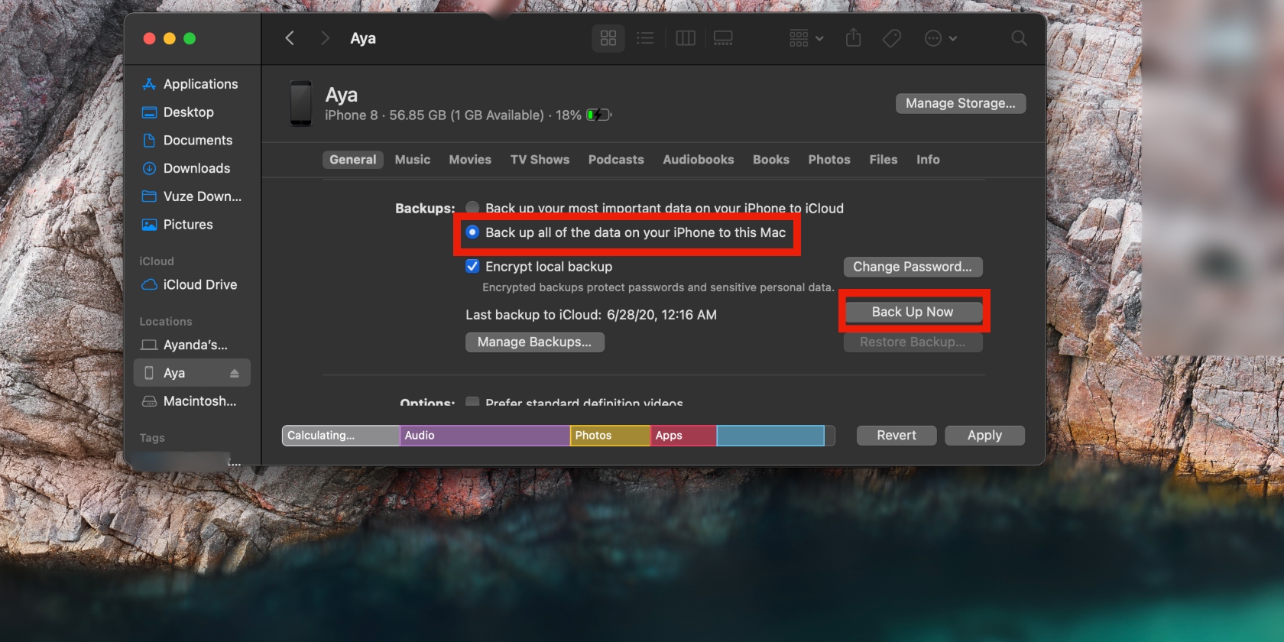Switch to the Podcasts tab
The width and height of the screenshot is (1284, 642).
coord(616,160)
